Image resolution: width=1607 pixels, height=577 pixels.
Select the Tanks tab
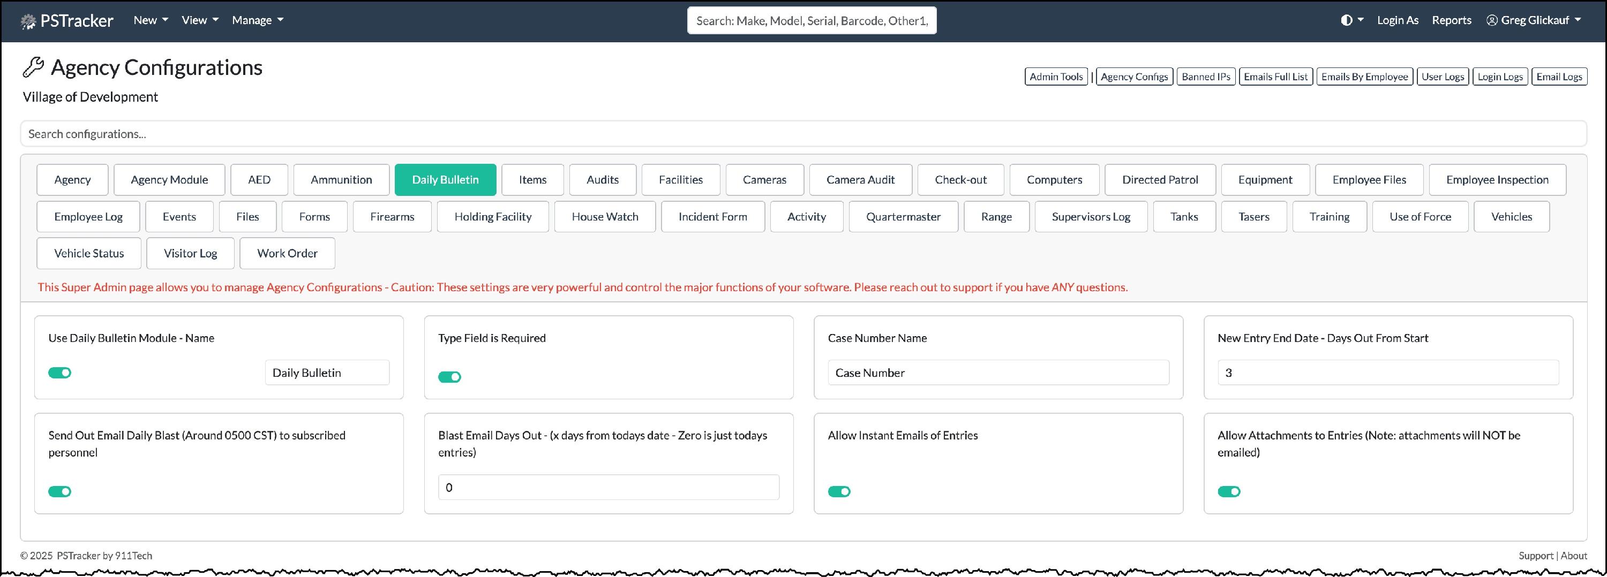(1185, 216)
